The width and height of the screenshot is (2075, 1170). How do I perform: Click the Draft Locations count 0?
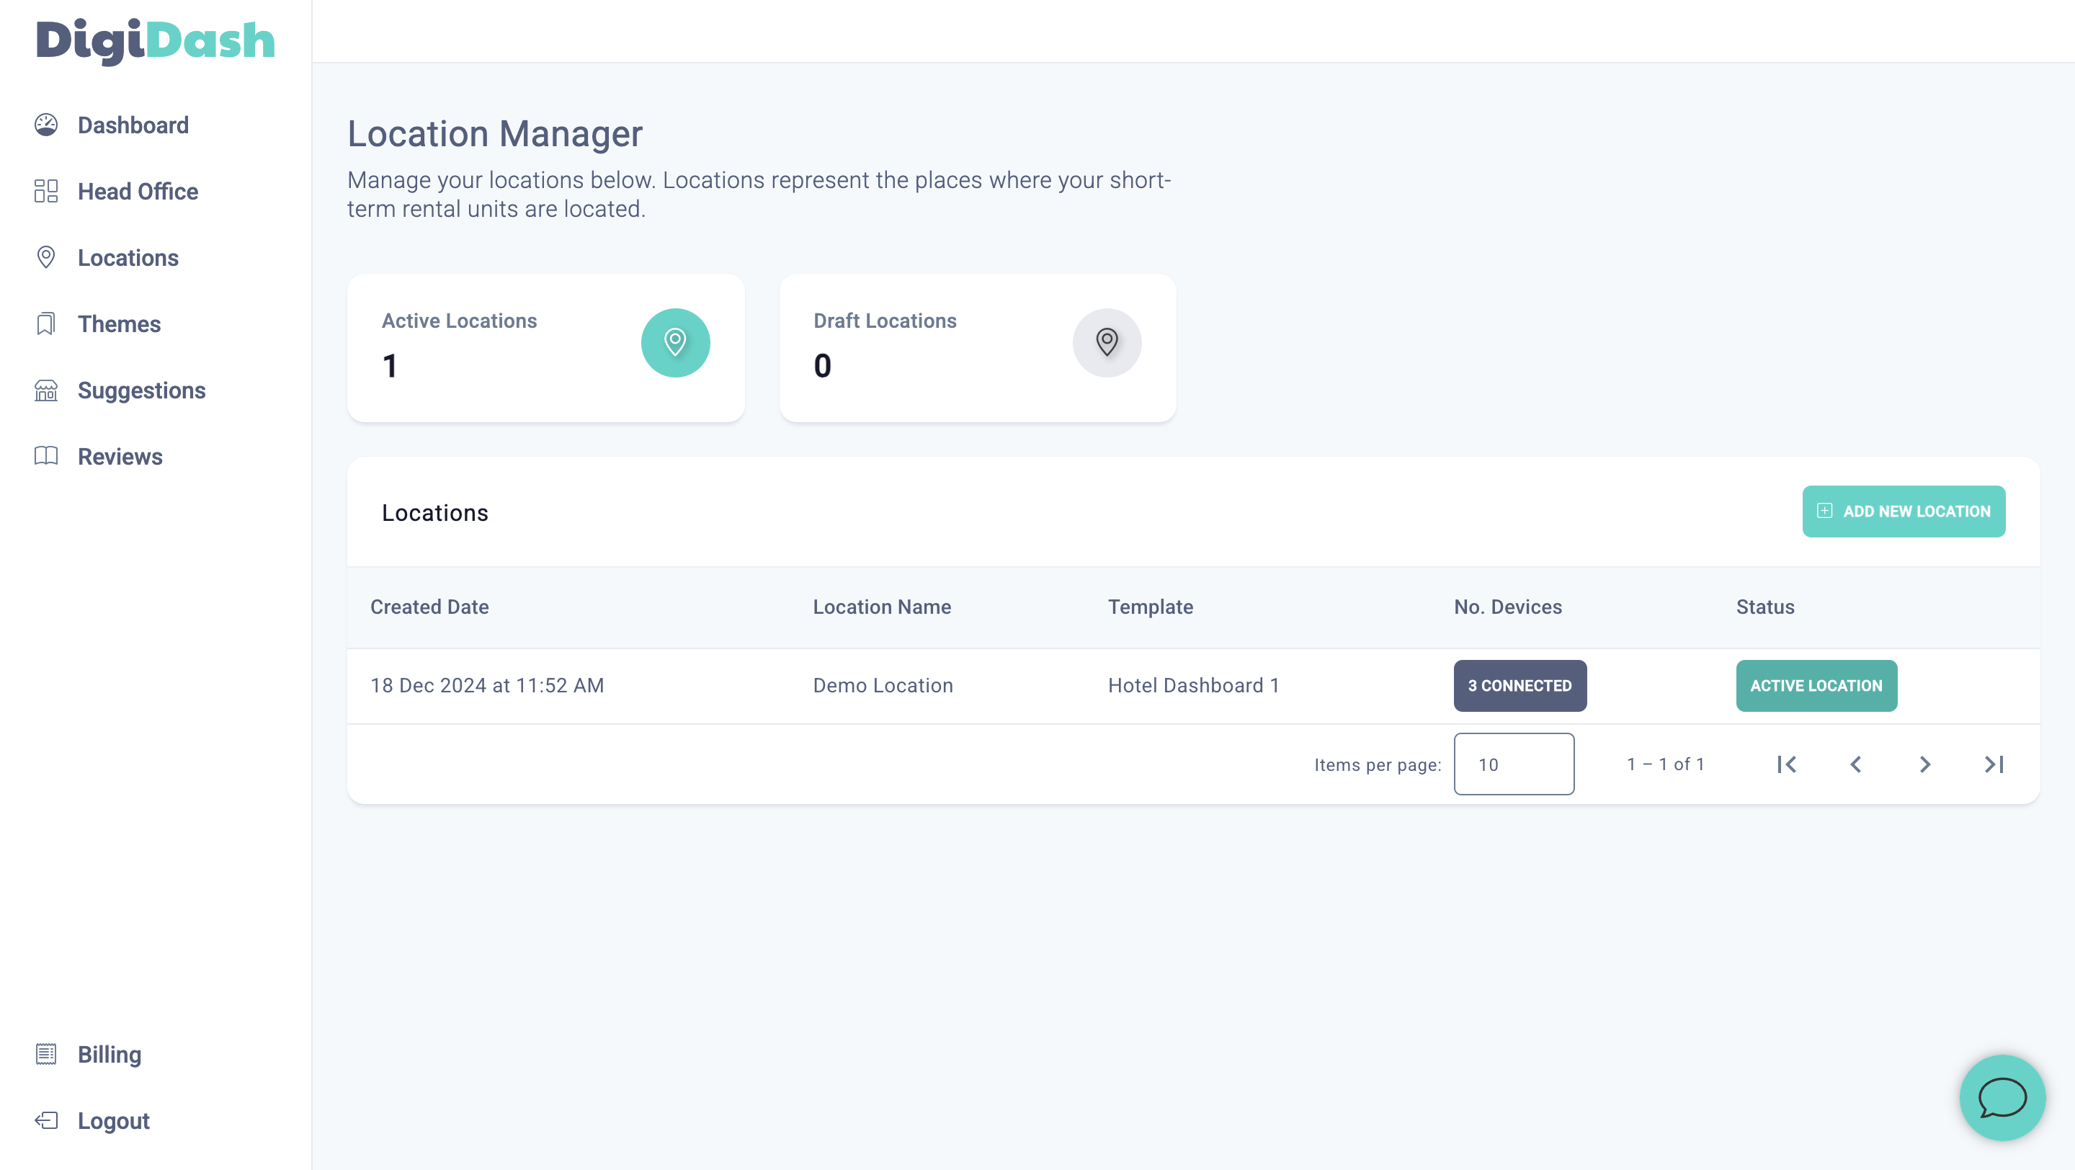[x=822, y=365]
